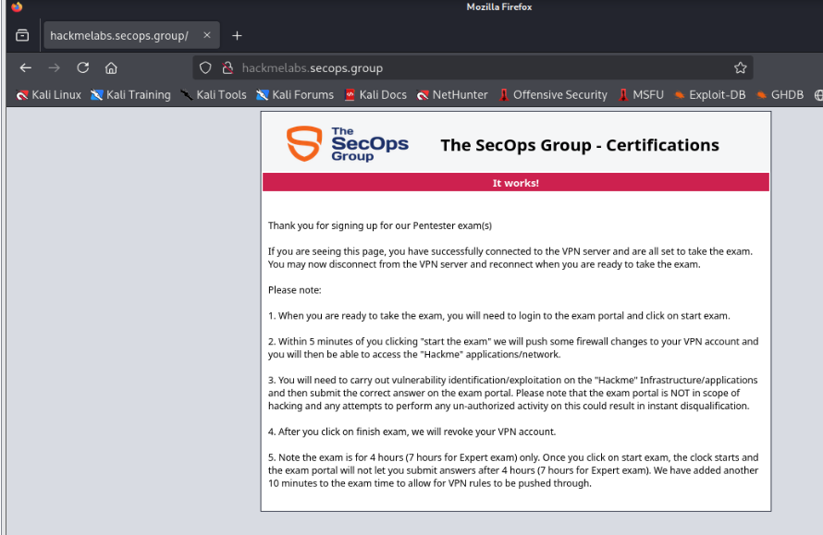Open Offensive Security bookmark

[x=553, y=95]
